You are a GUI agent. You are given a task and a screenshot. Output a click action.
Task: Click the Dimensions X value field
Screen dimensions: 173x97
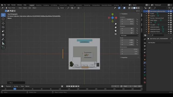pyautogui.click(x=129, y=49)
